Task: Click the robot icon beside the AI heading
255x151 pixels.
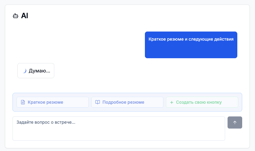Action: coord(16,16)
